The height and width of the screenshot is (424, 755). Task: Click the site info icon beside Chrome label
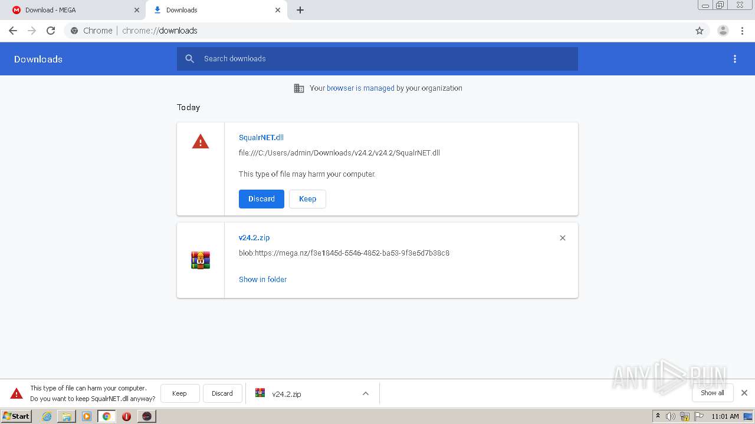point(74,31)
